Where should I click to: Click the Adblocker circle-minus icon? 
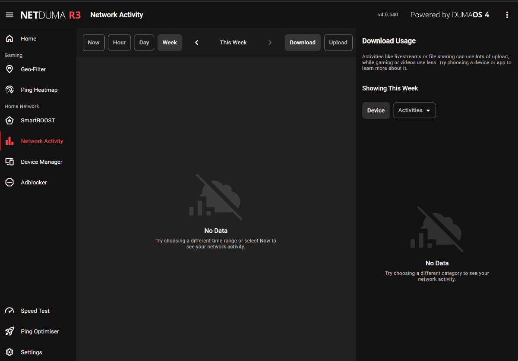[9, 182]
